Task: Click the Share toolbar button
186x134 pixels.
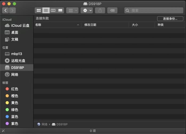Action: [100, 10]
